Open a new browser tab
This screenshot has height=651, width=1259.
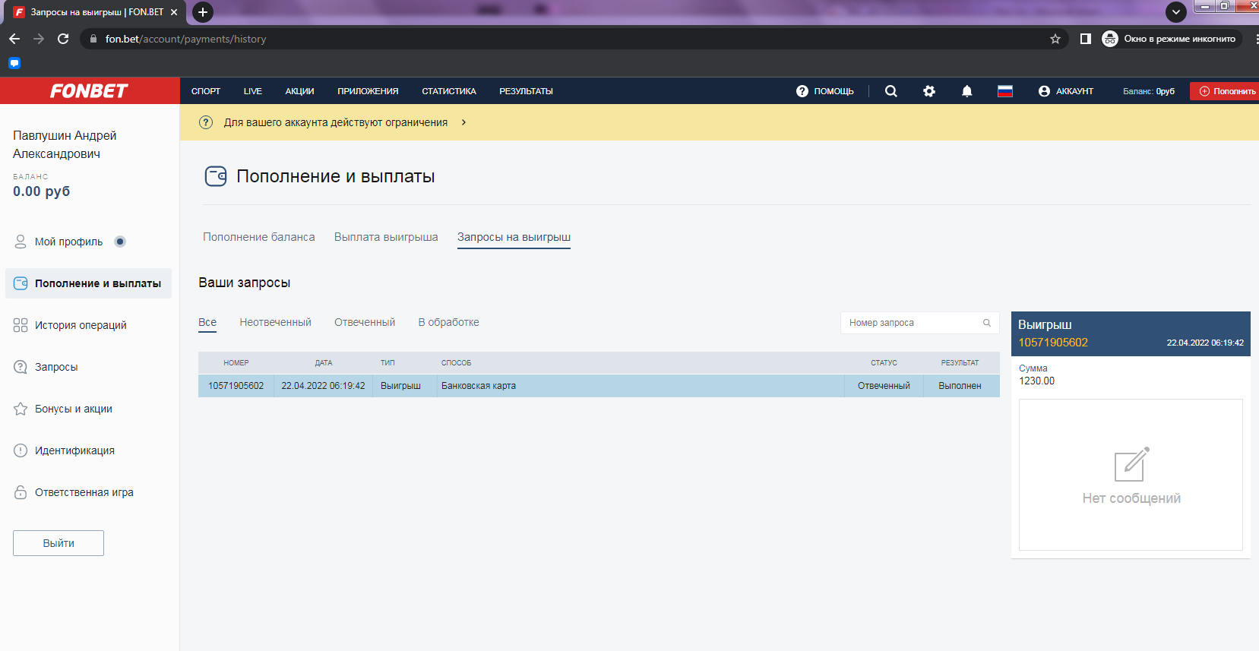[x=203, y=12]
